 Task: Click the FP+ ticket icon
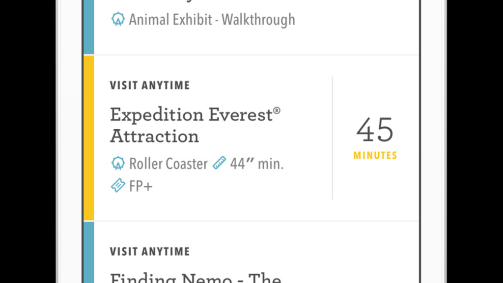coord(118,185)
